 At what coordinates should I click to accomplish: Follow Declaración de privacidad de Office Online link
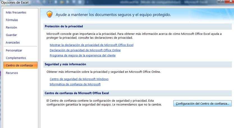point(85,50)
